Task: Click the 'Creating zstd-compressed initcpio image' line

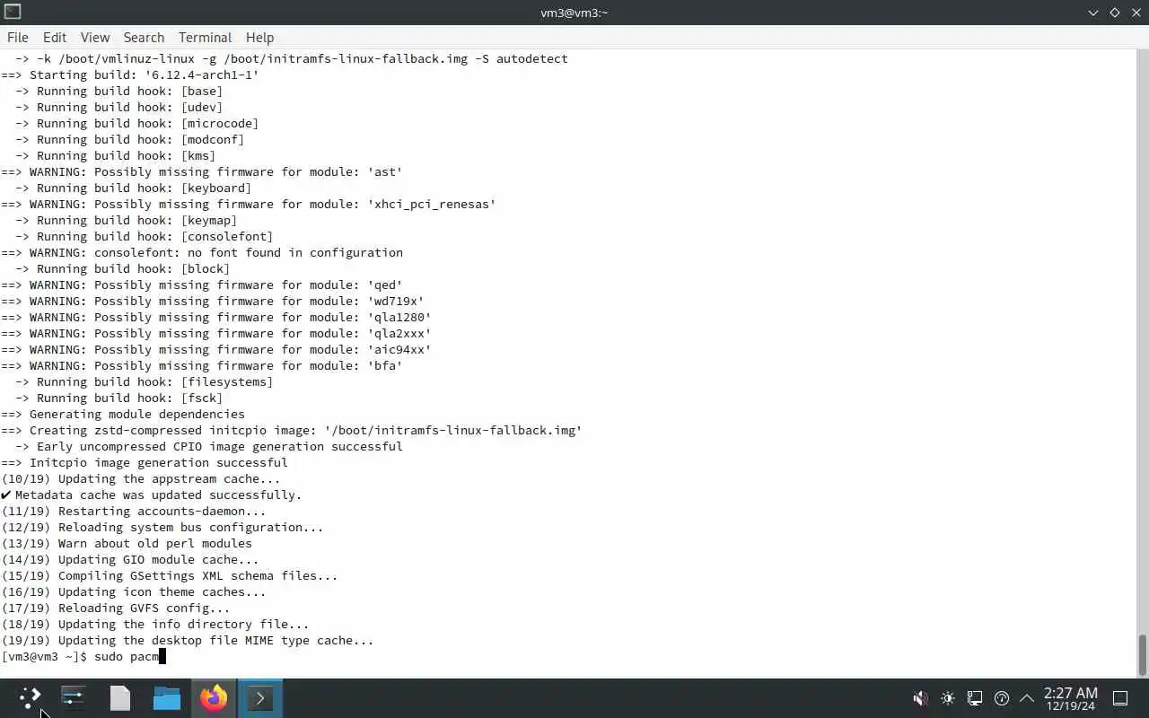Action: (292, 430)
